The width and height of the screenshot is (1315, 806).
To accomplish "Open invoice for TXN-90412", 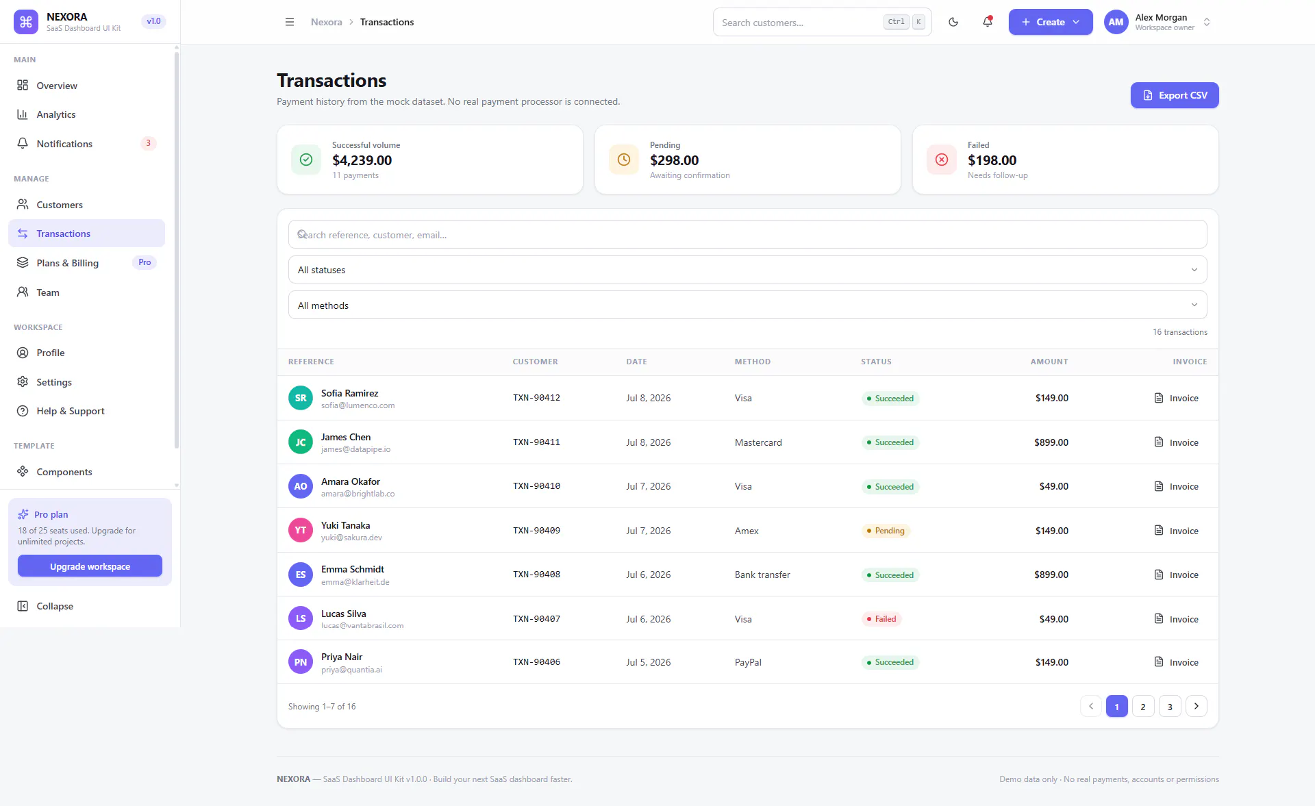I will point(1176,398).
